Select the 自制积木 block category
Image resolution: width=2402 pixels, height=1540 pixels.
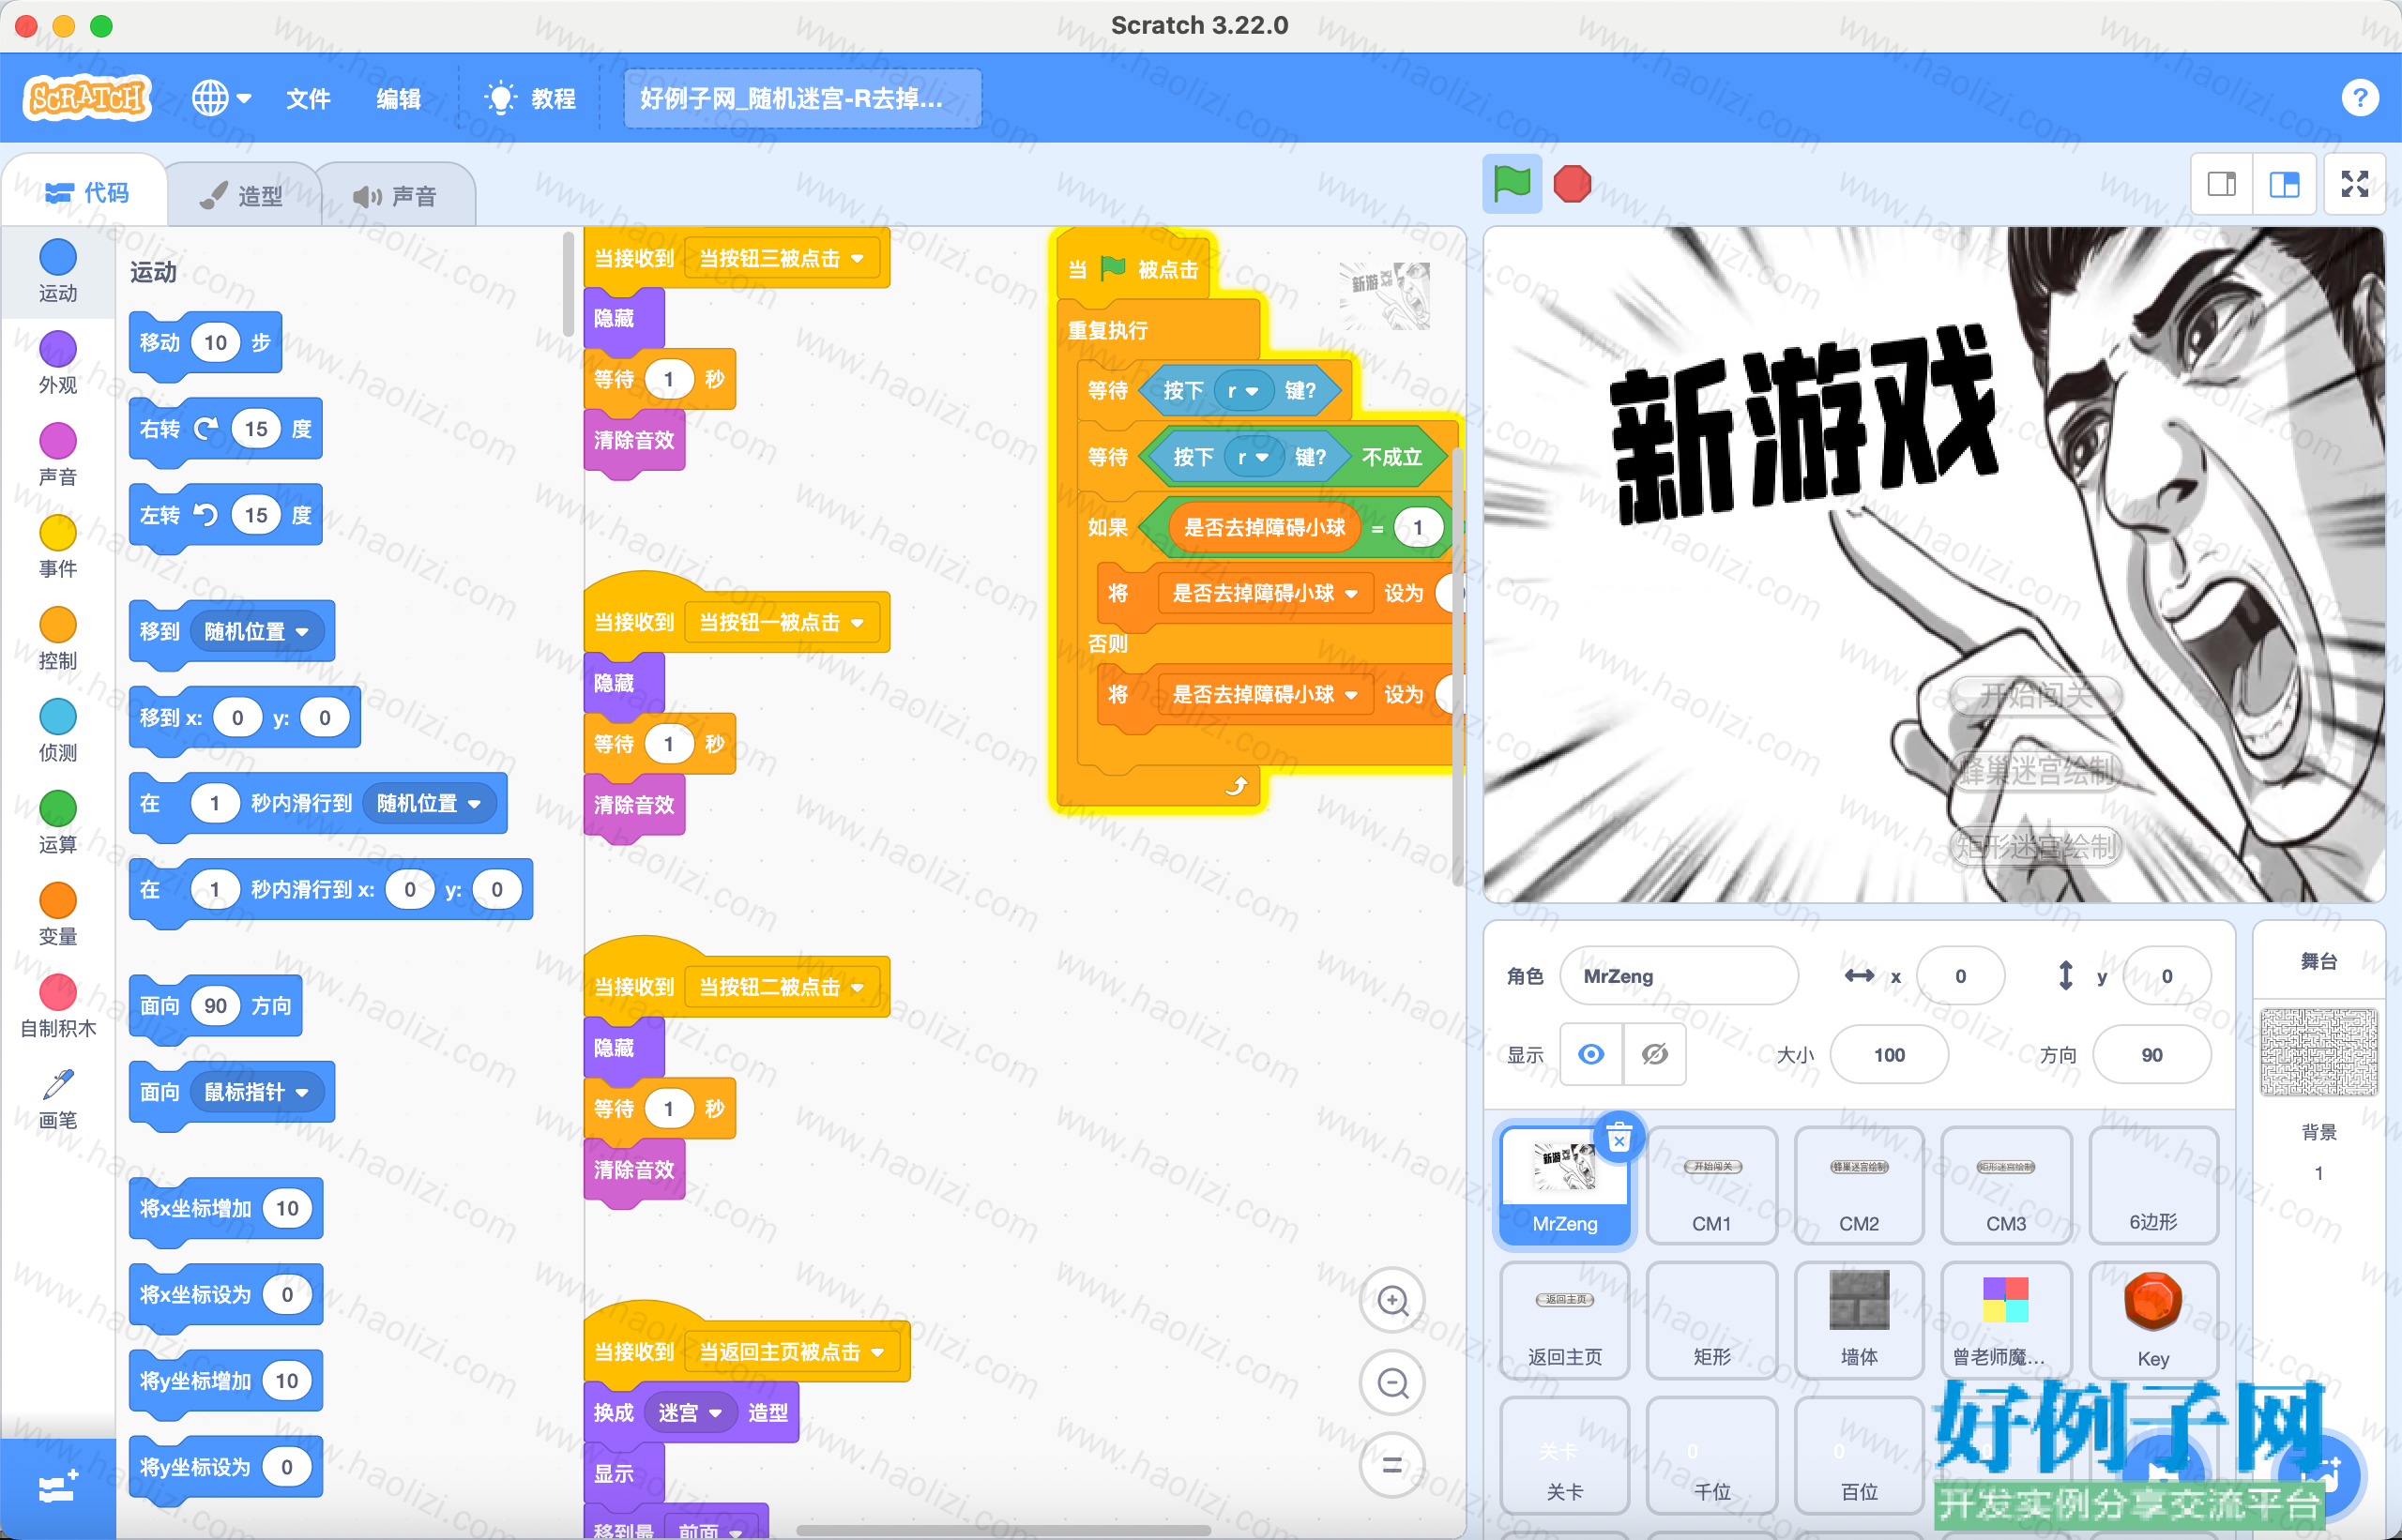(x=58, y=1006)
